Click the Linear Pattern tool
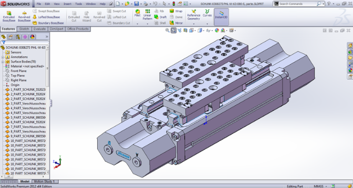The height and width of the screenshot is (188, 353). 147,15
